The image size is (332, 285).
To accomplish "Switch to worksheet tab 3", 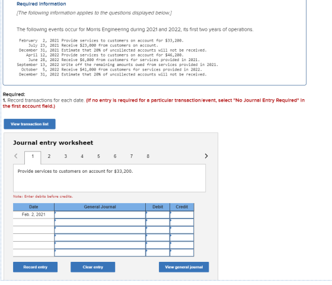I will point(66,156).
